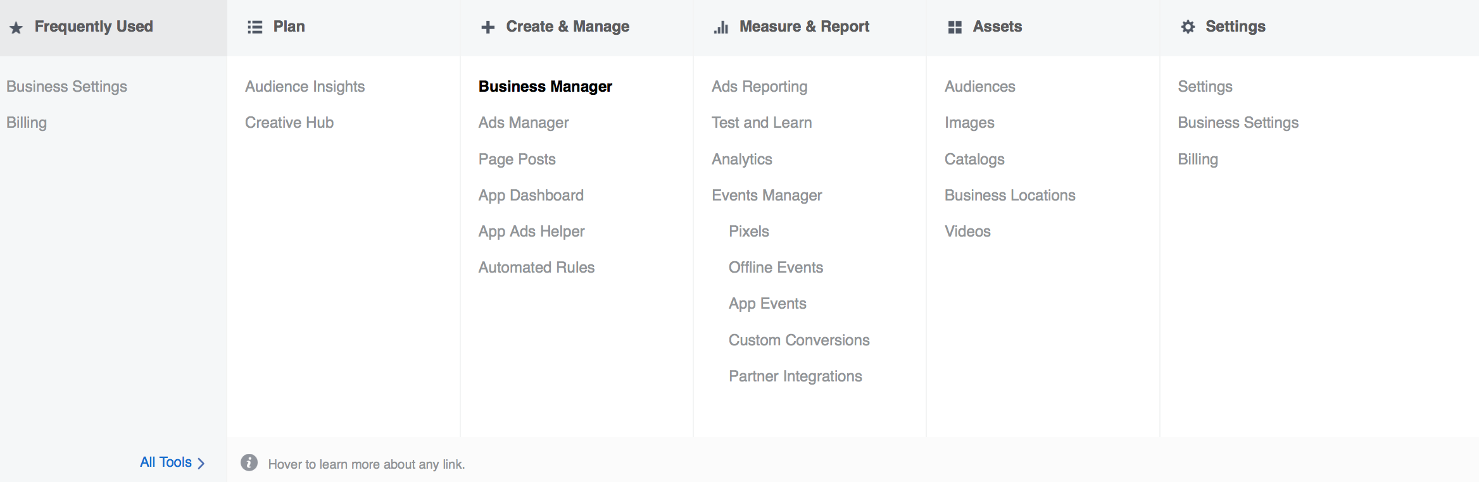Select the Plan column heading
The width and height of the screenshot is (1479, 482).
(x=289, y=27)
